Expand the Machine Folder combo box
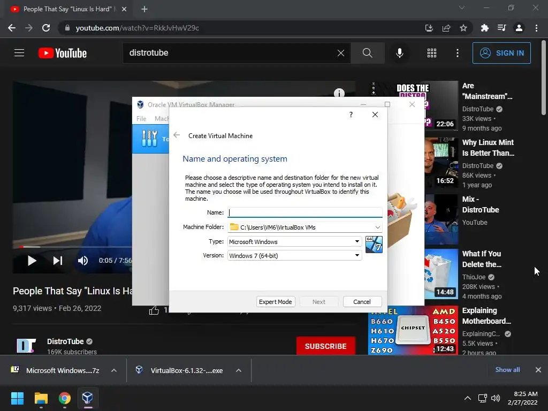The height and width of the screenshot is (411, 548). 377,227
